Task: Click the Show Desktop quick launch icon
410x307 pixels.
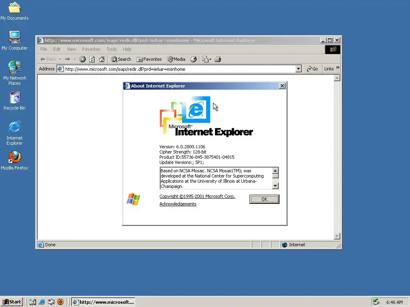Action: pos(33,302)
